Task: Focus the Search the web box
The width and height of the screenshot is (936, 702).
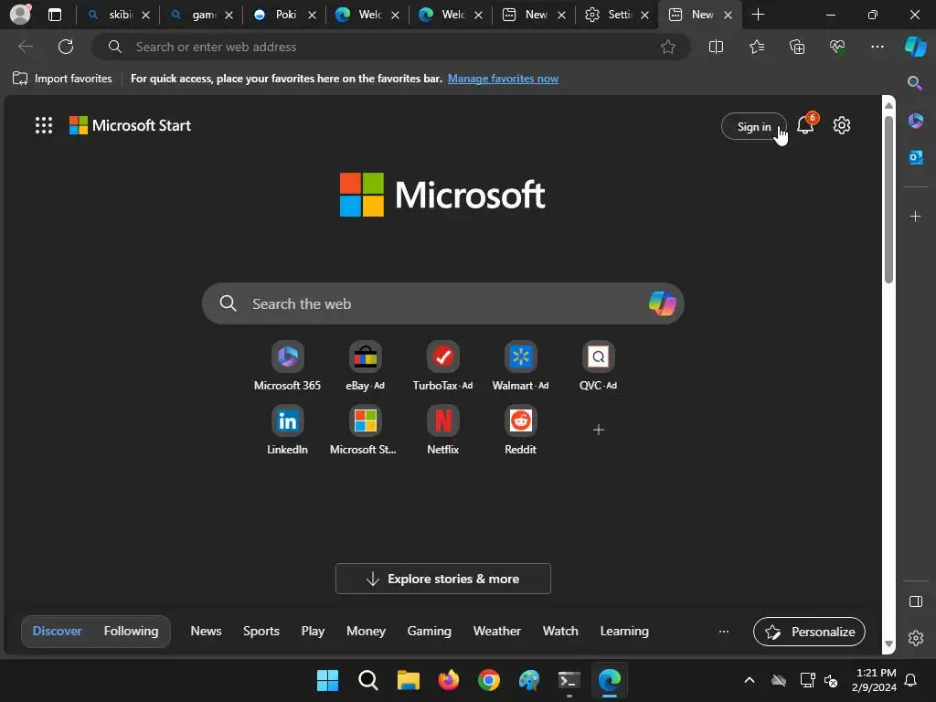Action: point(443,303)
